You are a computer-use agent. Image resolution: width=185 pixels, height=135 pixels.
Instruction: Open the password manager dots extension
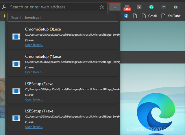coord(163,7)
